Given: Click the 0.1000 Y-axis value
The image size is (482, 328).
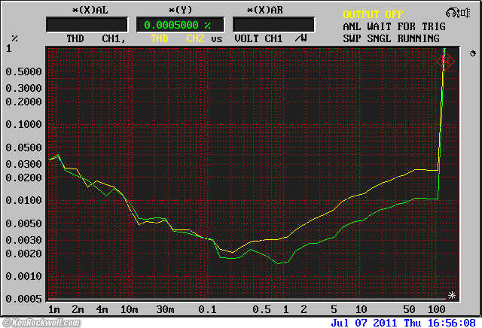Looking at the screenshot, I should tap(23, 124).
